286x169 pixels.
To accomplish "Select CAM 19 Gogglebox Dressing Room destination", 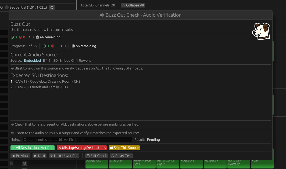I will pyautogui.click(x=48, y=82).
